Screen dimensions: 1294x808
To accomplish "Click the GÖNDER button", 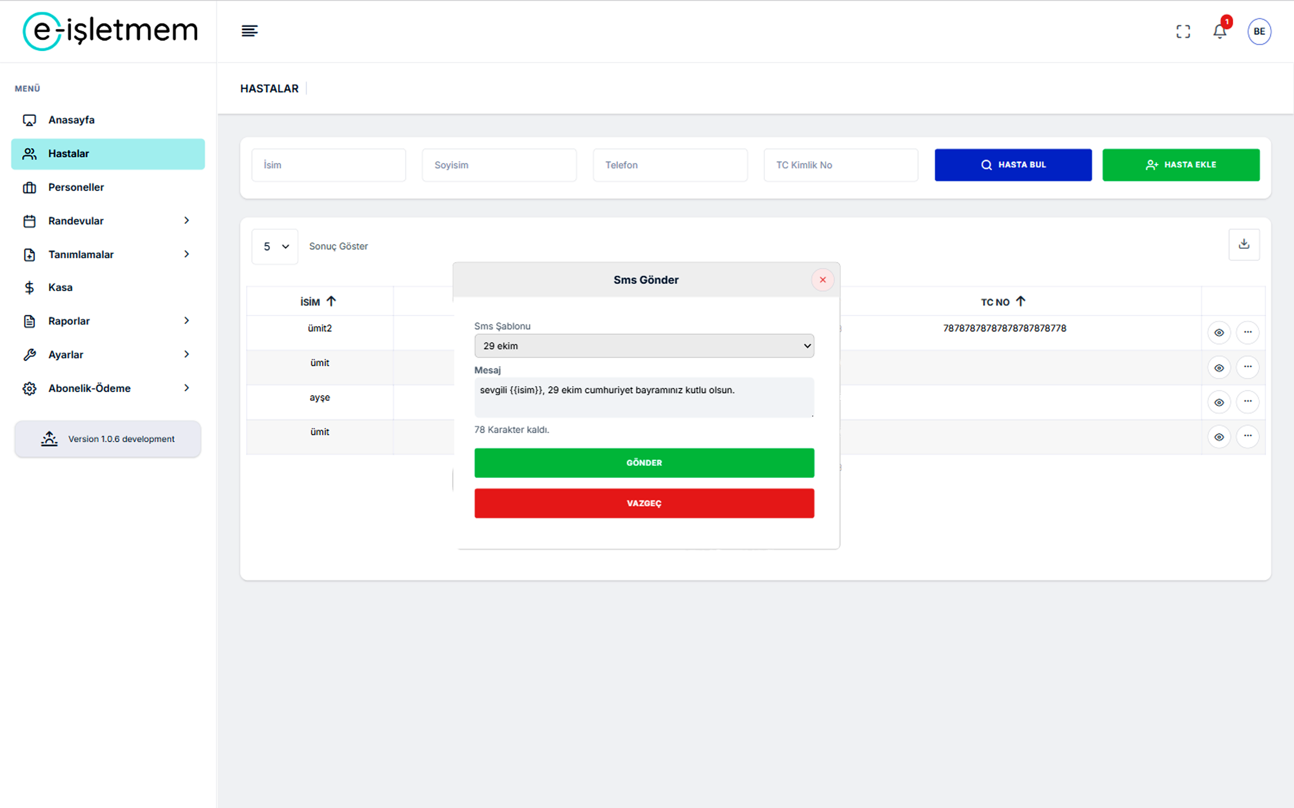I will click(x=644, y=463).
